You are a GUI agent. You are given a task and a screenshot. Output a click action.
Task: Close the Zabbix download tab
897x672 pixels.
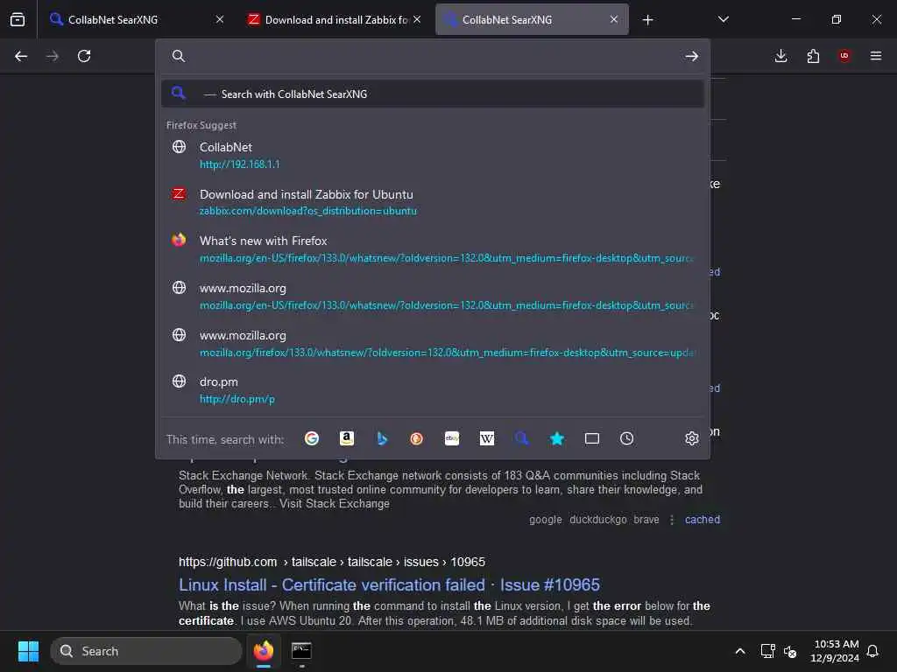pos(417,19)
